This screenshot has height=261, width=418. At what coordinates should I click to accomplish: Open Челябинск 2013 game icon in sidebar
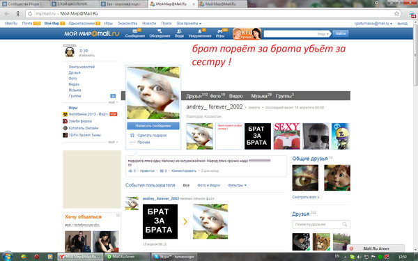(65, 114)
